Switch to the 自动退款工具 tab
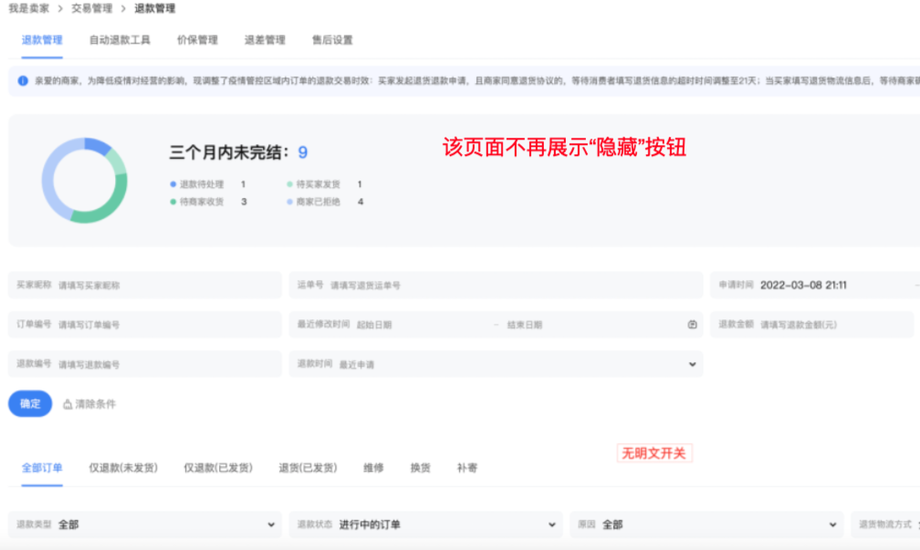The width and height of the screenshot is (920, 550). click(x=120, y=40)
